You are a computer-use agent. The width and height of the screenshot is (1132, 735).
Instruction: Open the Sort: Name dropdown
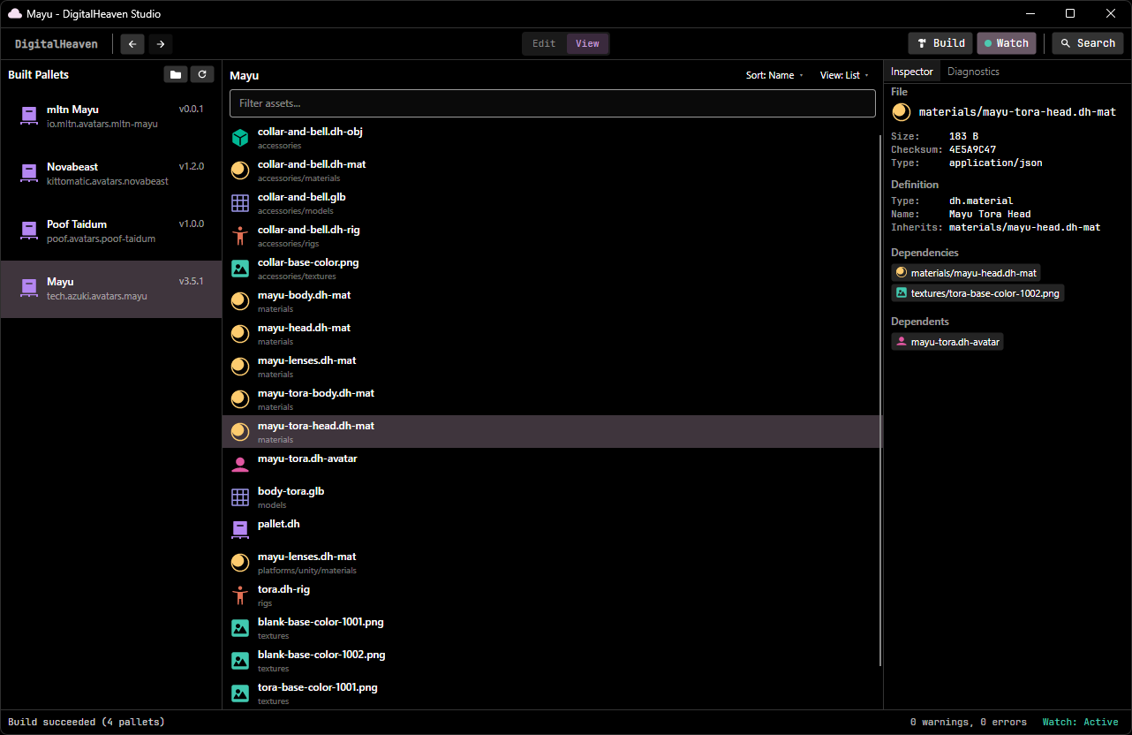tap(774, 75)
